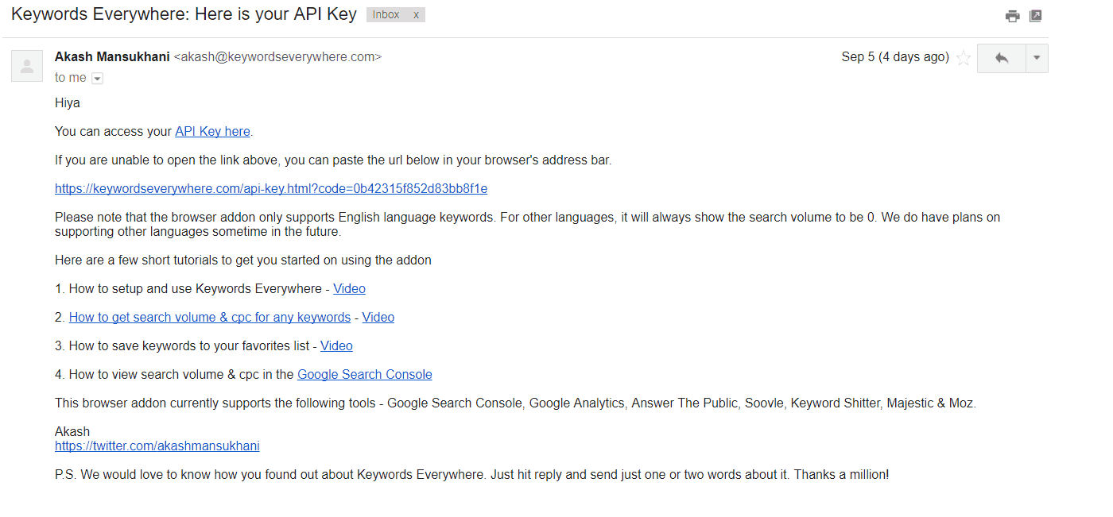Open the Google Search Console link
The image size is (1113, 517).
point(364,374)
